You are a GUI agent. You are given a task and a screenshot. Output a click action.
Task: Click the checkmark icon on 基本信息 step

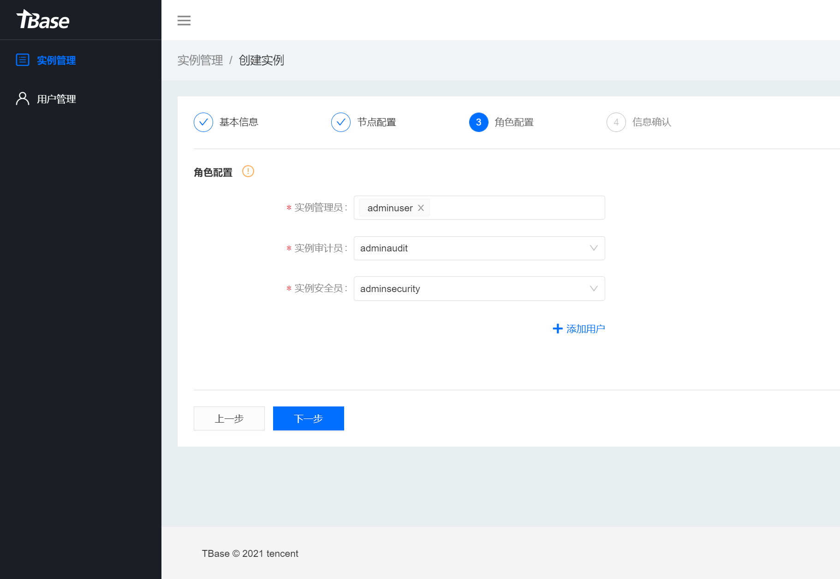(203, 122)
